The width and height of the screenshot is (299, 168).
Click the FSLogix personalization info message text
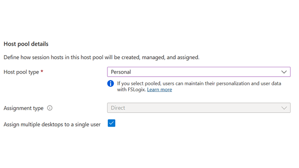[199, 86]
